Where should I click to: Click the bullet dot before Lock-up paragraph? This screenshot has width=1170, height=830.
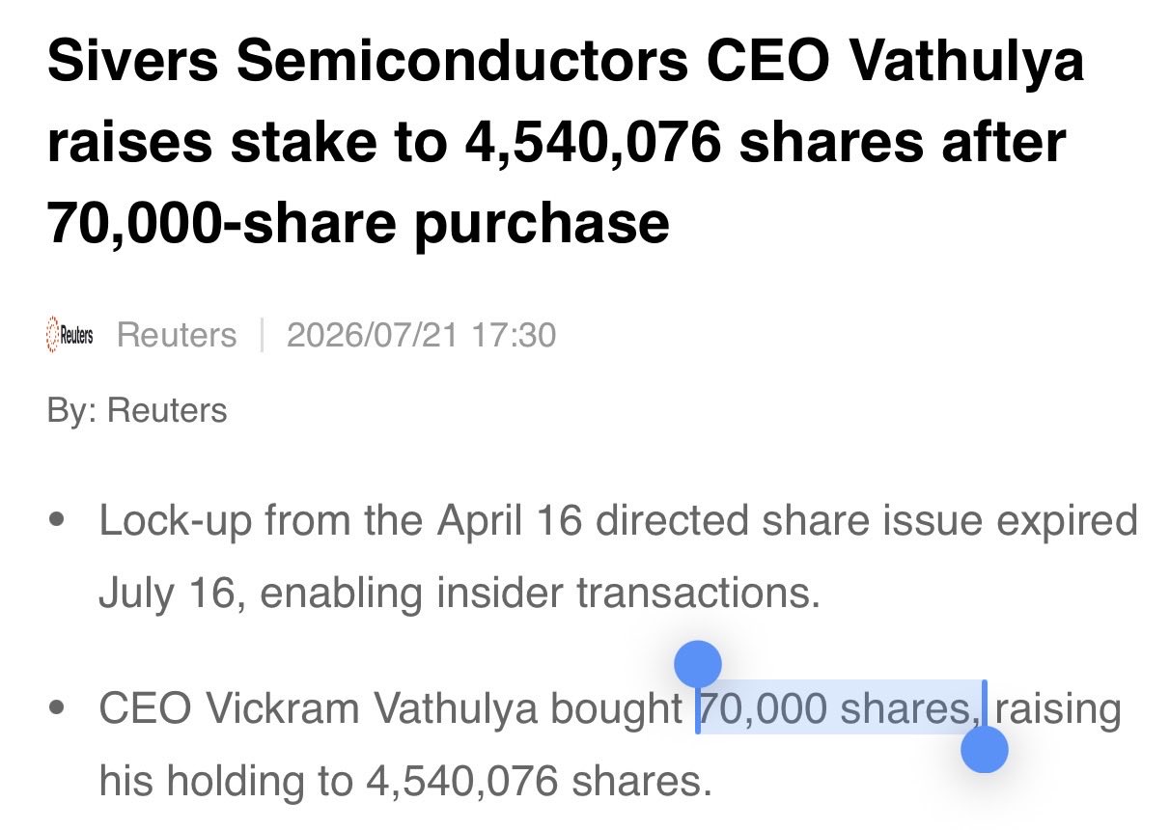(x=57, y=521)
